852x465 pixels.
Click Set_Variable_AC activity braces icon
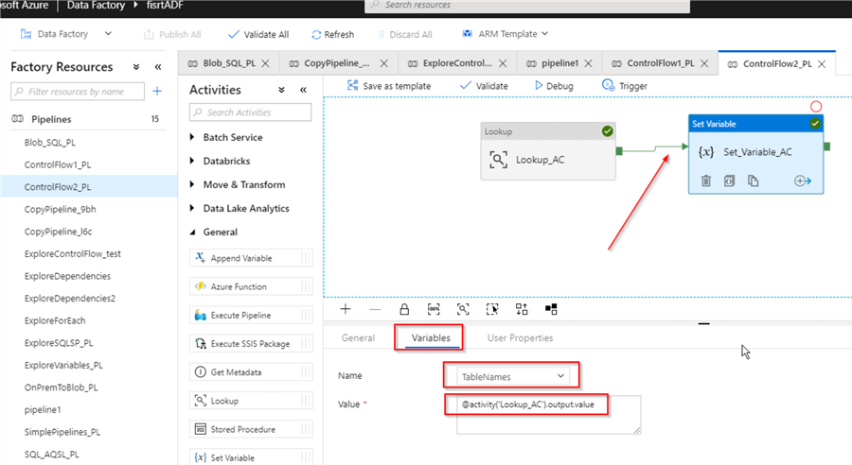(x=706, y=152)
